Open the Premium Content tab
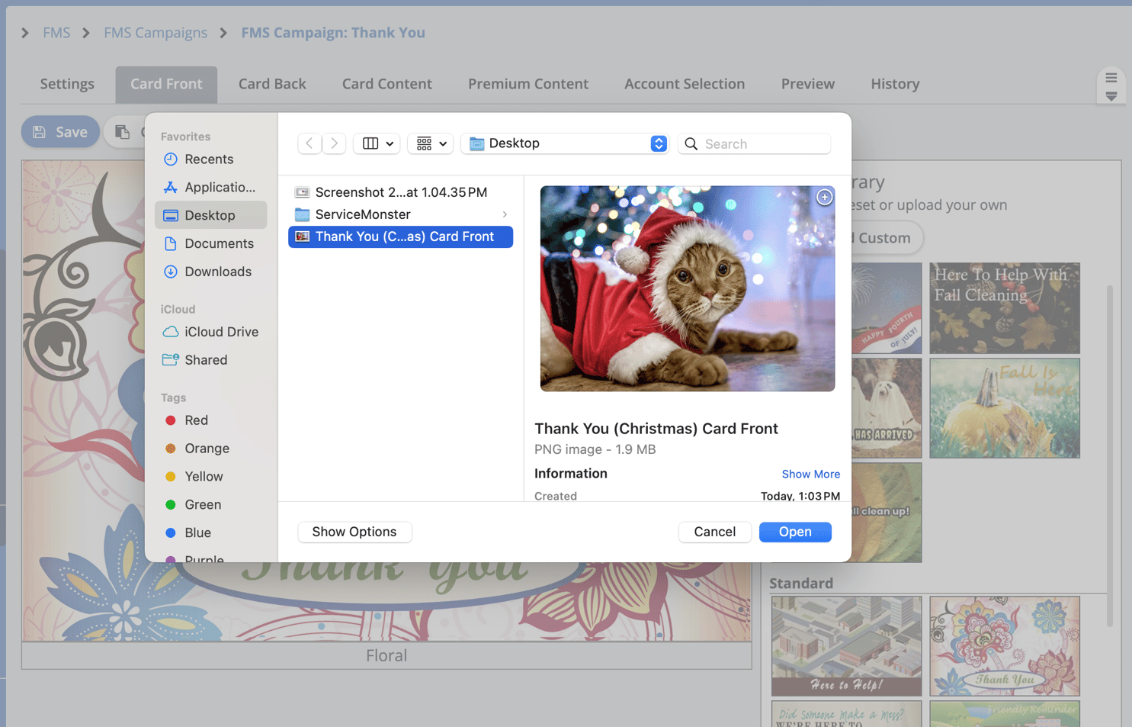This screenshot has width=1132, height=727. [x=528, y=84]
